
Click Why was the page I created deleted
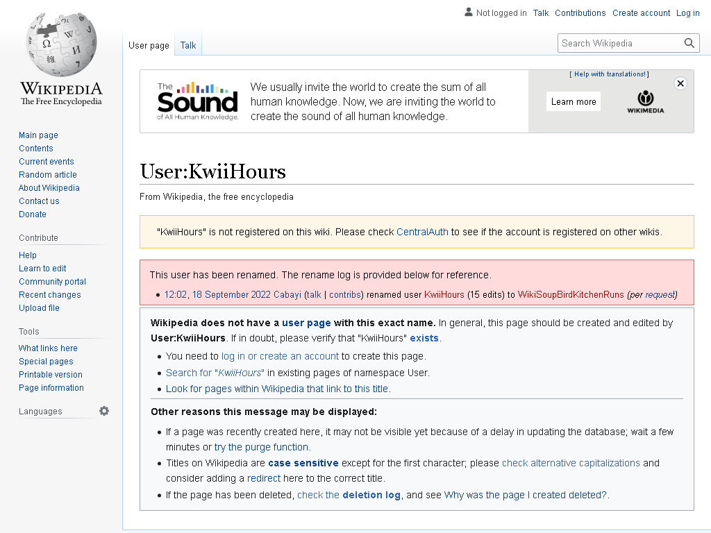point(525,495)
